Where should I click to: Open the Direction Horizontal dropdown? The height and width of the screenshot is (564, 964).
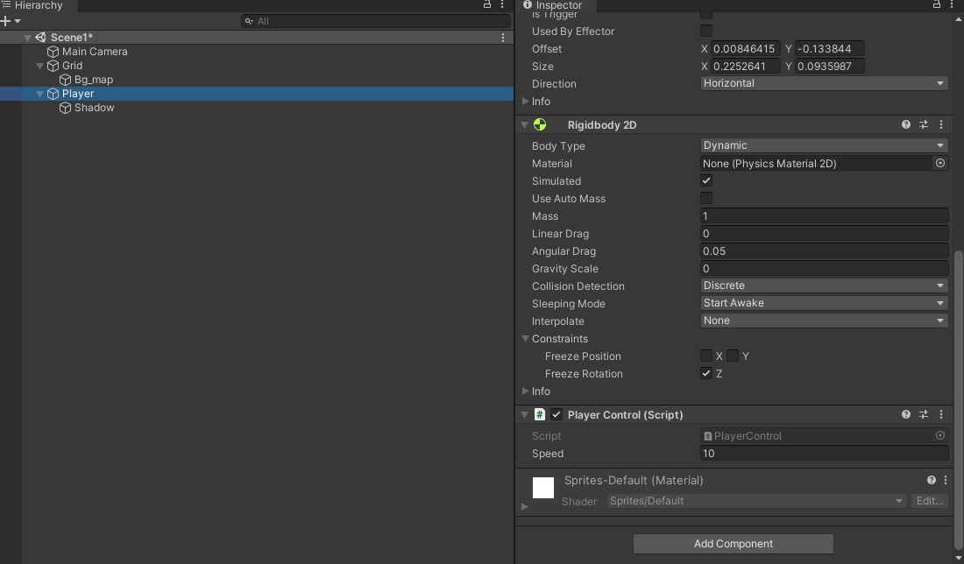pyautogui.click(x=824, y=83)
